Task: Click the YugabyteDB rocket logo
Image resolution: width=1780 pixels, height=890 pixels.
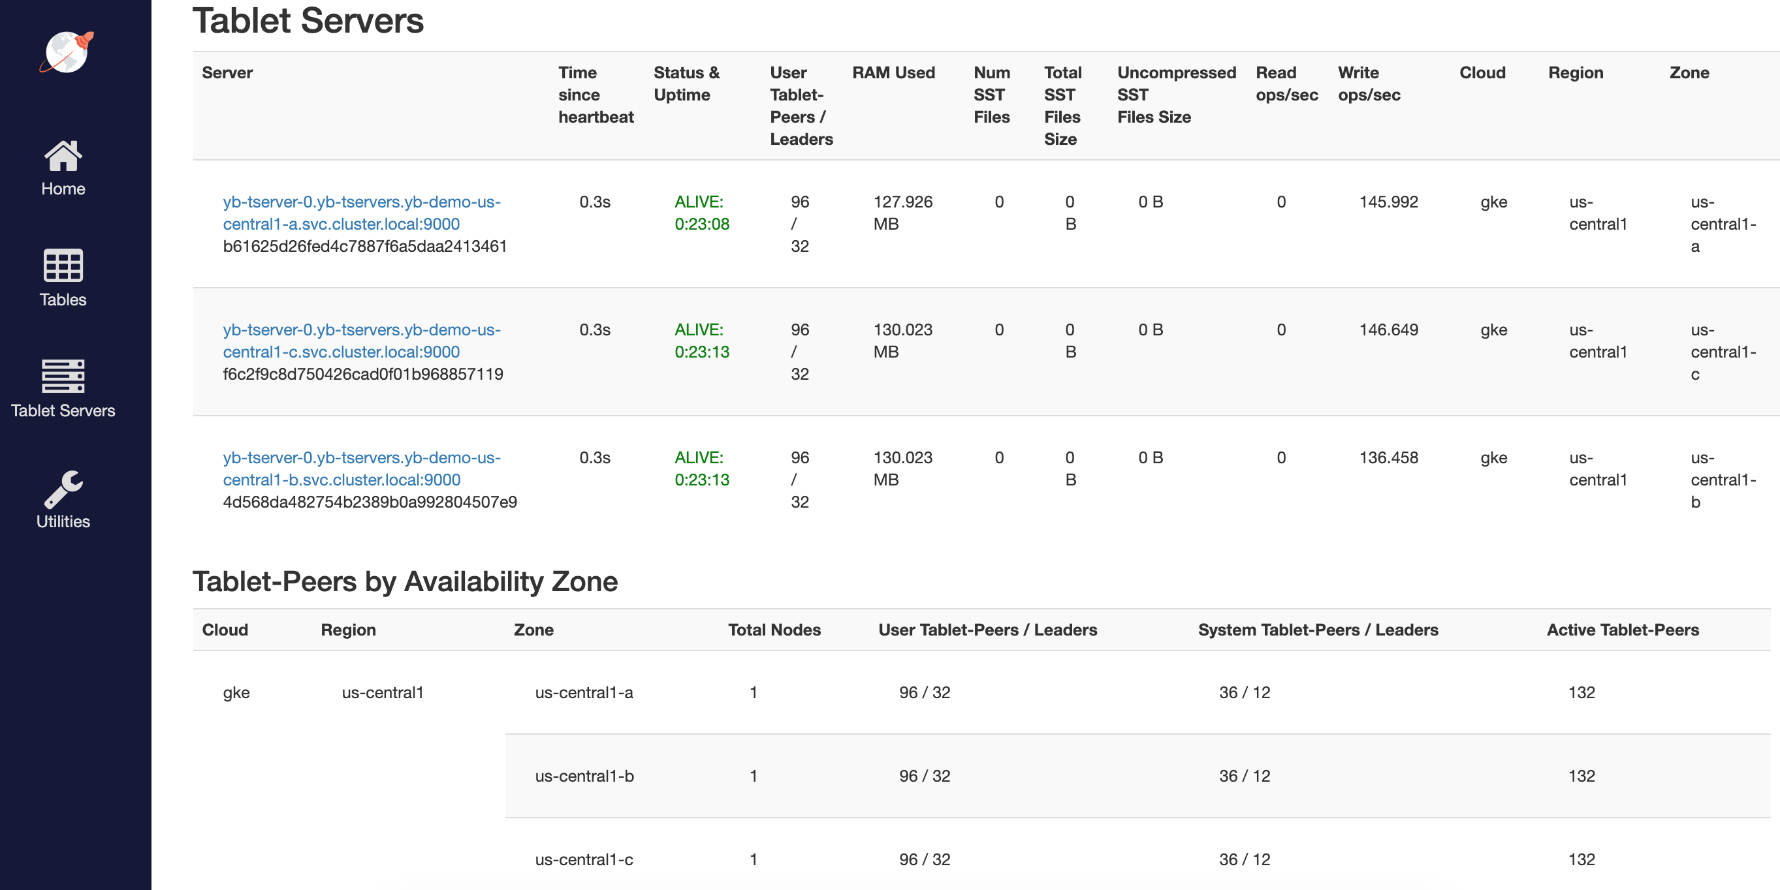Action: point(67,52)
